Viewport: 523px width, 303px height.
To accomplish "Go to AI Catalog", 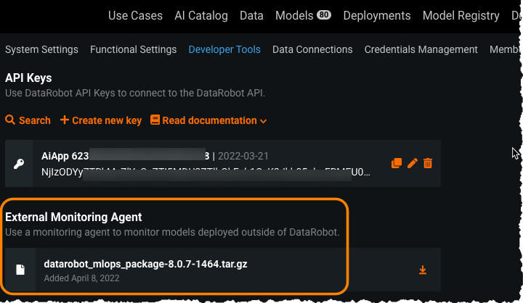I will [x=201, y=15].
